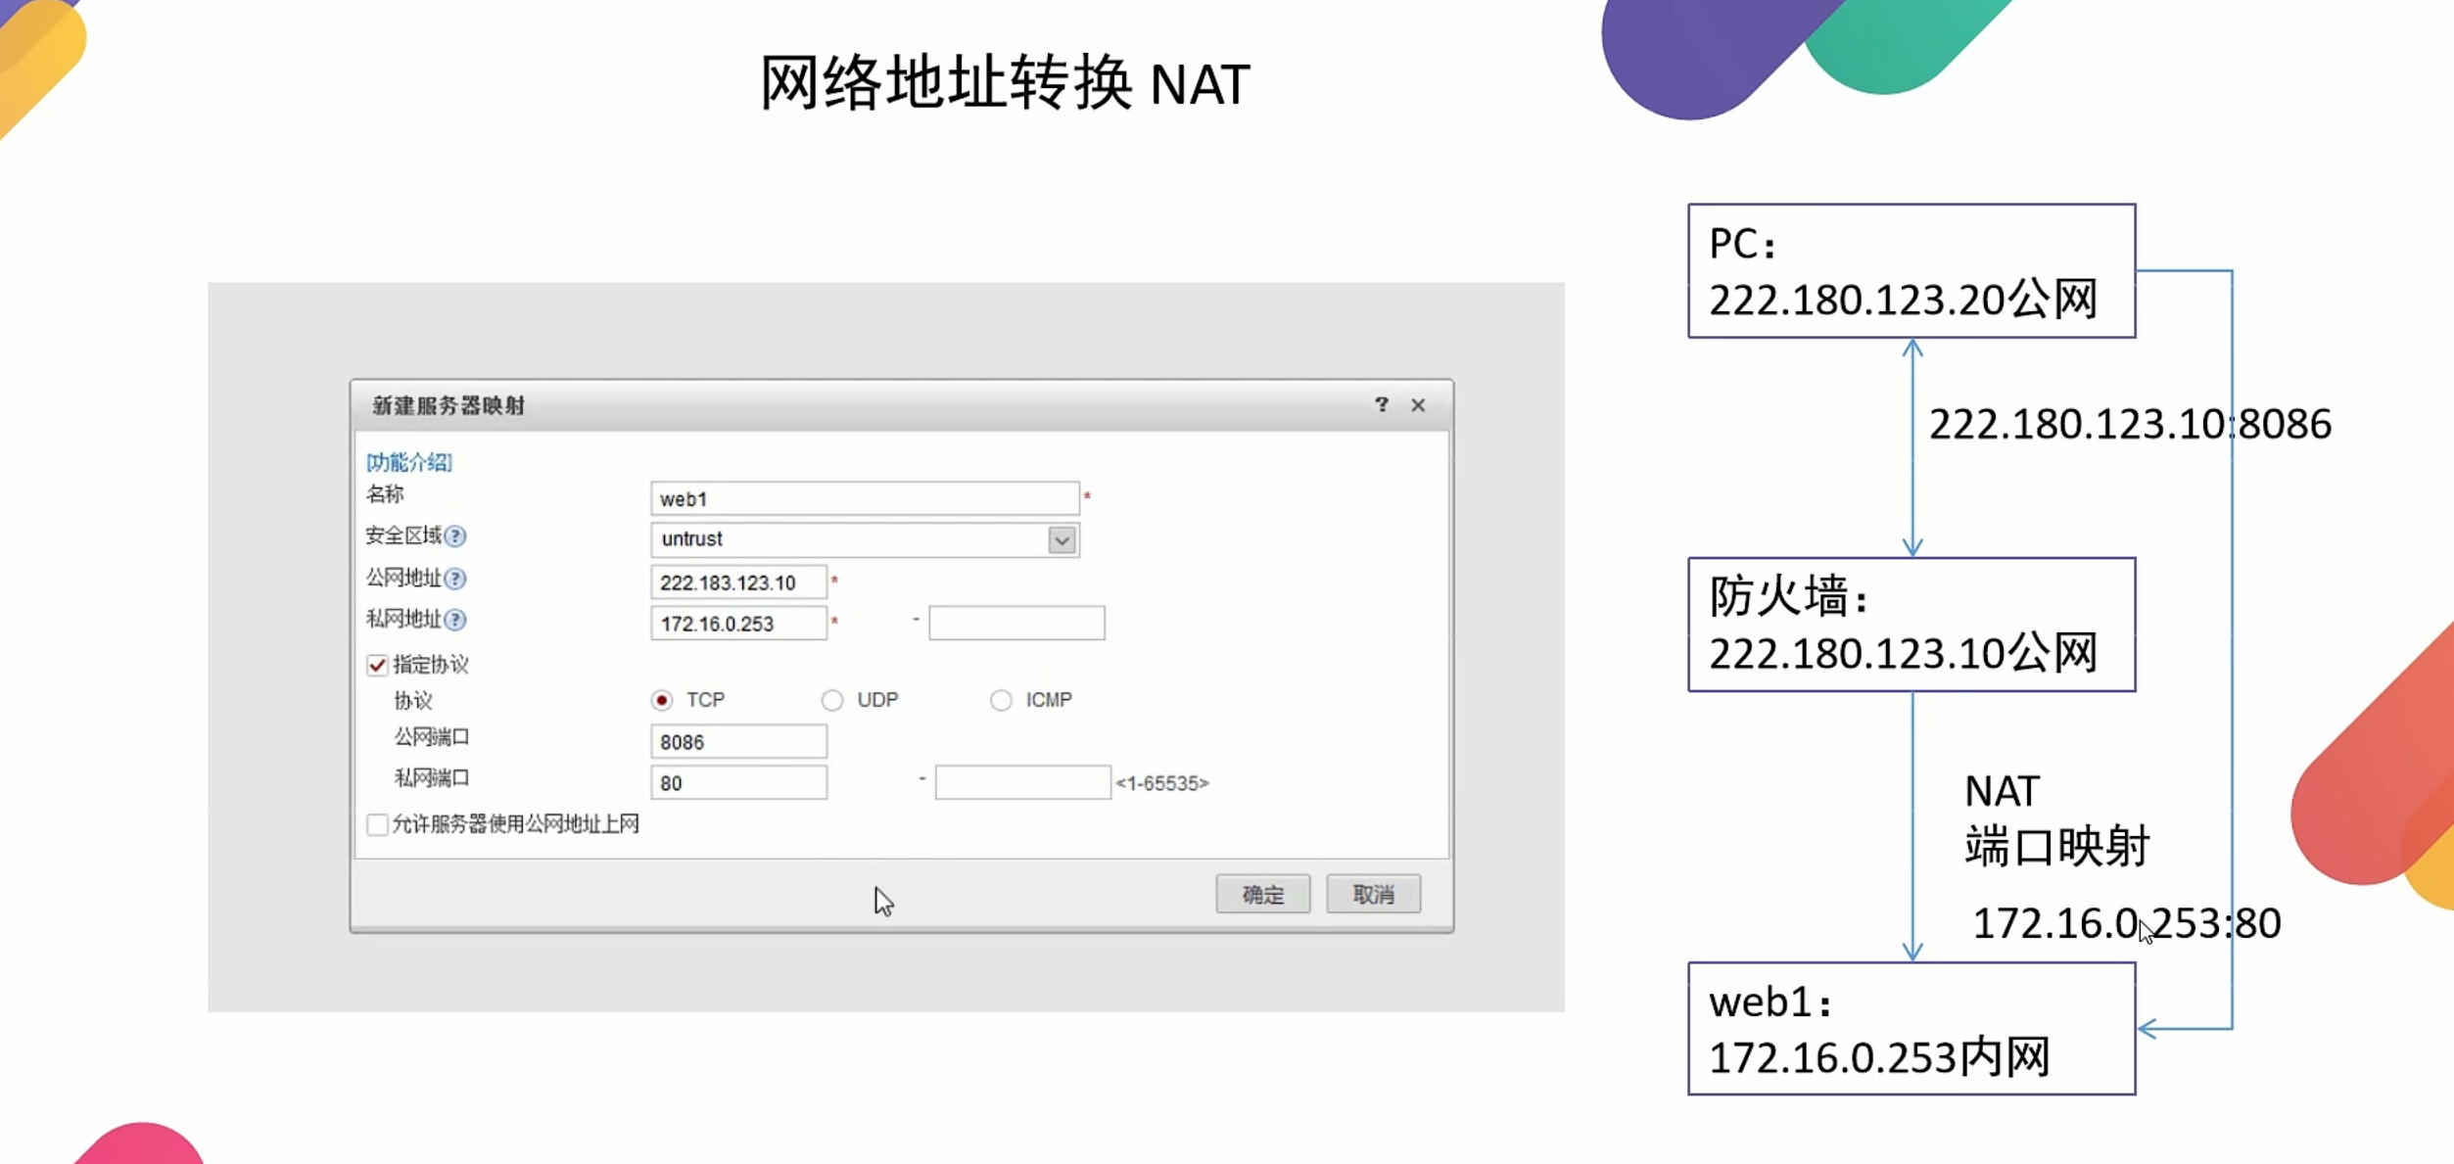Enable 允许服务器使用公网地址上网 checkbox
The width and height of the screenshot is (2454, 1164).
point(377,824)
